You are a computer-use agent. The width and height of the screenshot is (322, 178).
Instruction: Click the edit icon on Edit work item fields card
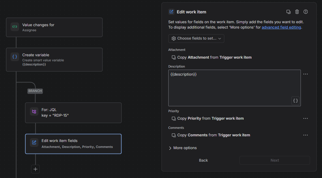click(x=34, y=143)
